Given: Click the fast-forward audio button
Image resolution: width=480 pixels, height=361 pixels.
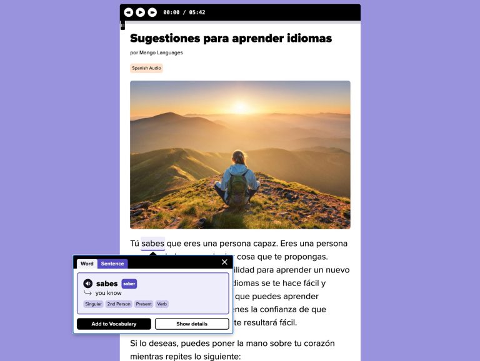Looking at the screenshot, I should 152,12.
